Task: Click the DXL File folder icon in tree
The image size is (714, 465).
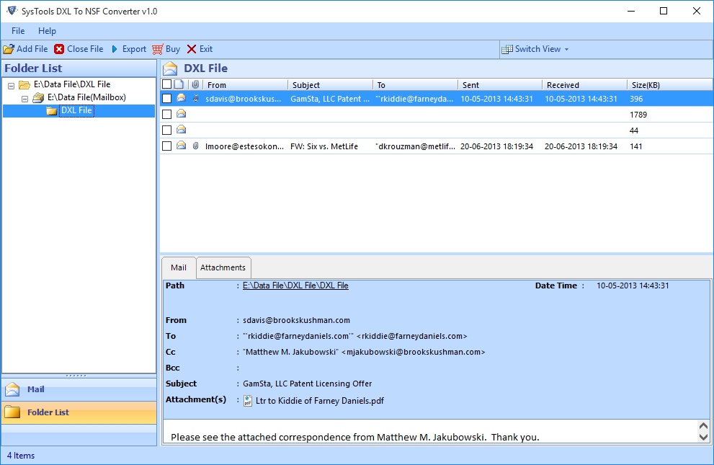Action: [x=51, y=111]
